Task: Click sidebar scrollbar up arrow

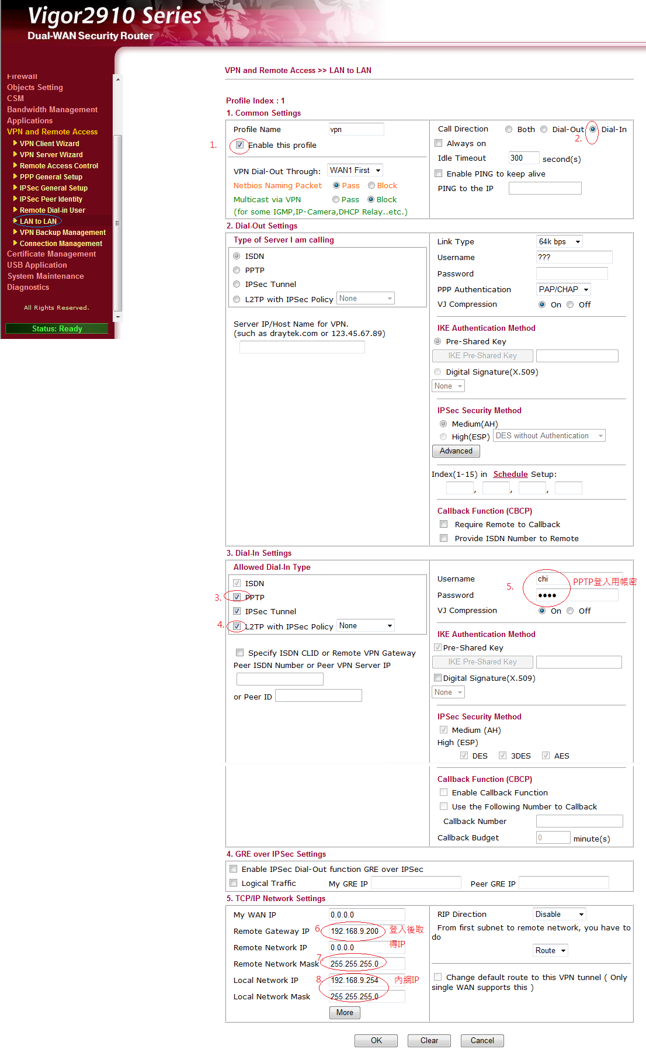Action: [117, 79]
